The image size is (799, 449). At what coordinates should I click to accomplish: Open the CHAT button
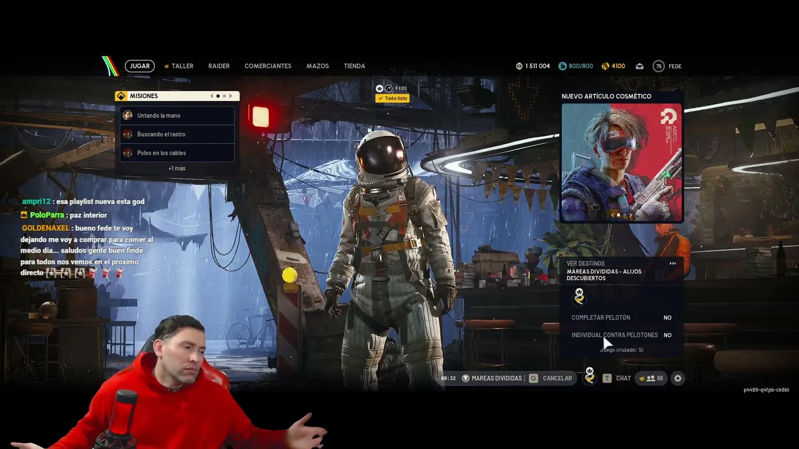pos(624,378)
